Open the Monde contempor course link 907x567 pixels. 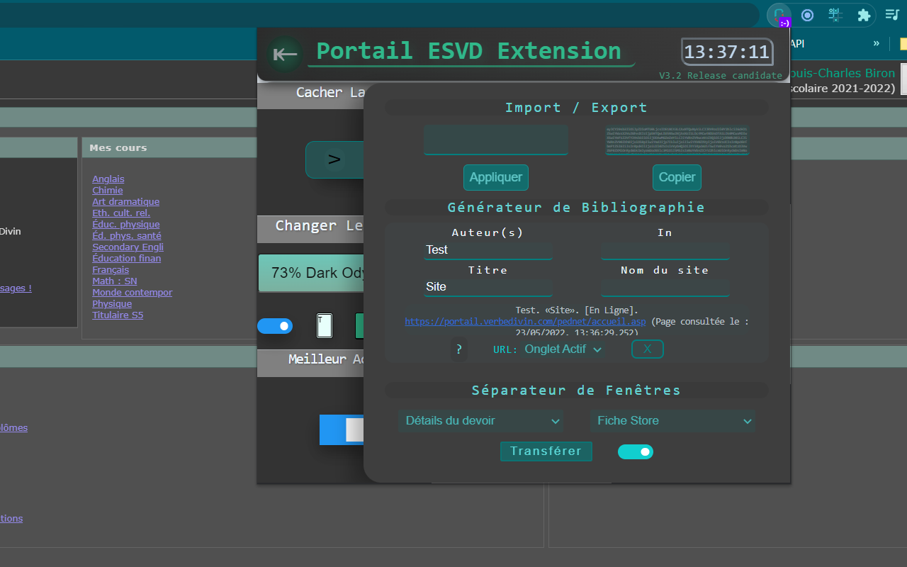point(133,293)
